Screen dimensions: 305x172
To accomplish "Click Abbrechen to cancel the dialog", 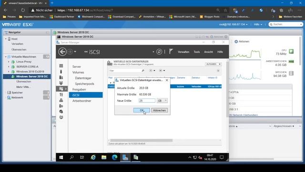I will pos(159,110).
